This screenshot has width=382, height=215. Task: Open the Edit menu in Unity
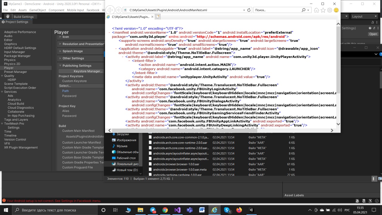pyautogui.click(x=13, y=10)
